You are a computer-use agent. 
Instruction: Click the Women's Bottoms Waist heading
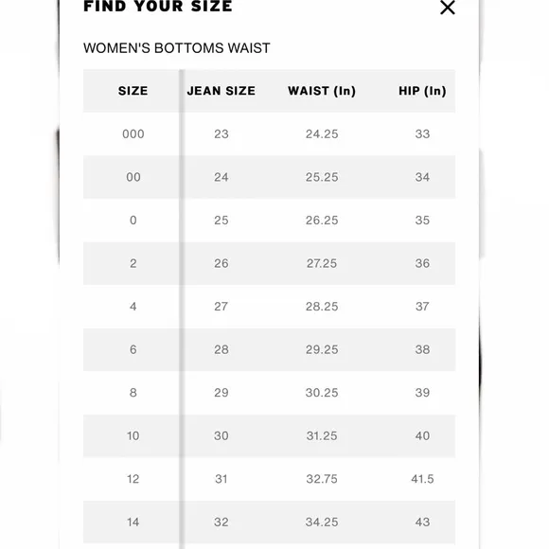176,48
